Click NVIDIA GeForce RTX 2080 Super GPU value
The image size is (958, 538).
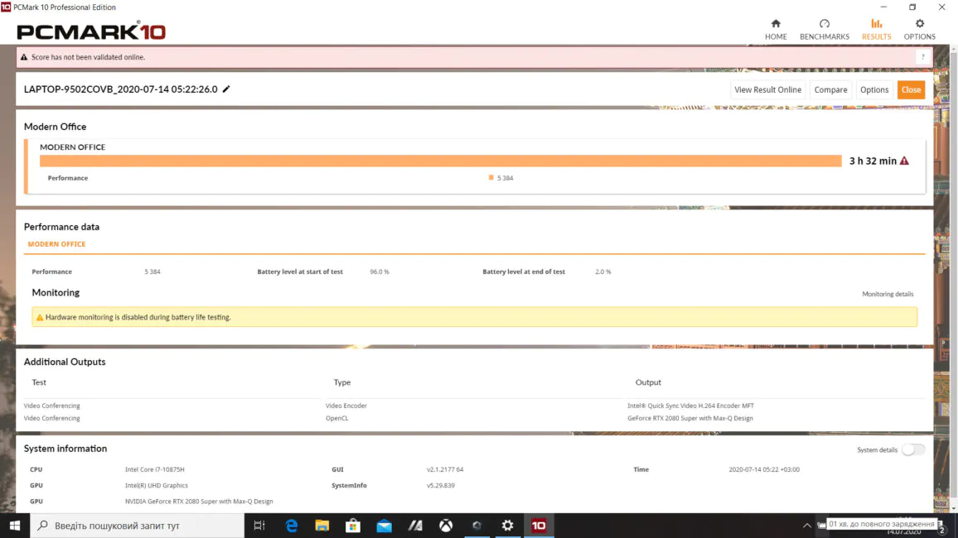pos(199,502)
